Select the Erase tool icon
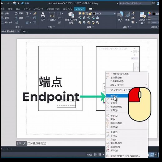Screen dimensions: 162x162 (35, 13)
